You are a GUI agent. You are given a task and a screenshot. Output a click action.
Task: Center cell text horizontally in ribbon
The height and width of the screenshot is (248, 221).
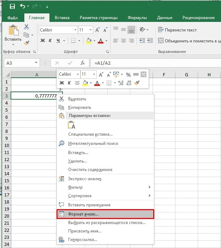[x=124, y=41]
